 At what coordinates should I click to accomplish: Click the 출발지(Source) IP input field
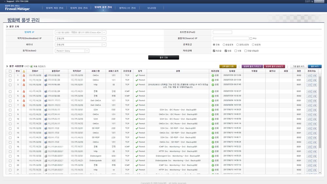point(231,38)
